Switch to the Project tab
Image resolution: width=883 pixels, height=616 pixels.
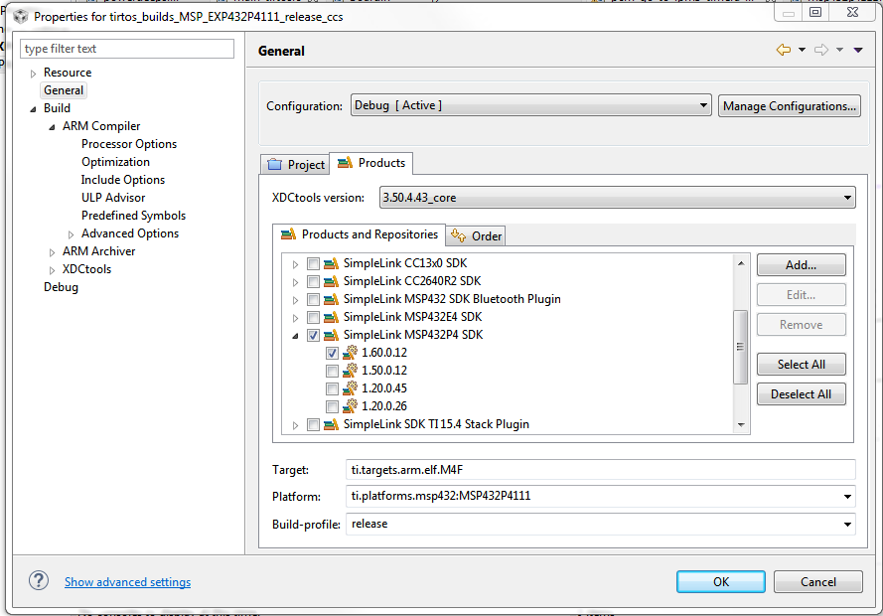(295, 164)
